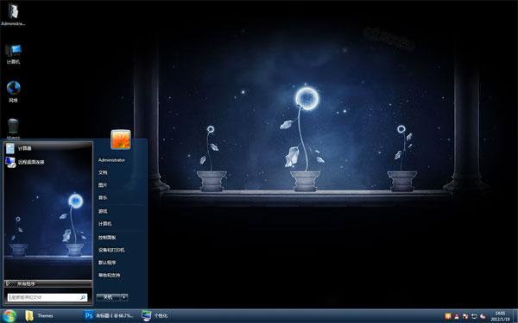
Task: Open 图片 in the Start menu
Action: pos(103,185)
